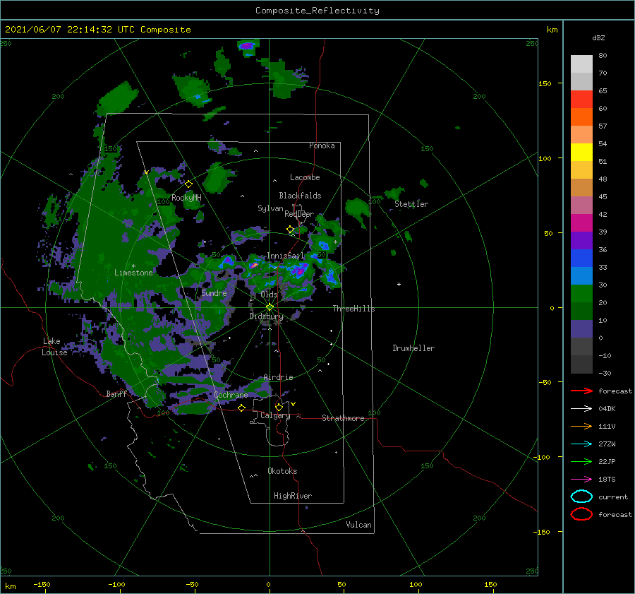Click the cyan current ellipse icon
This screenshot has width=635, height=594.
click(581, 497)
